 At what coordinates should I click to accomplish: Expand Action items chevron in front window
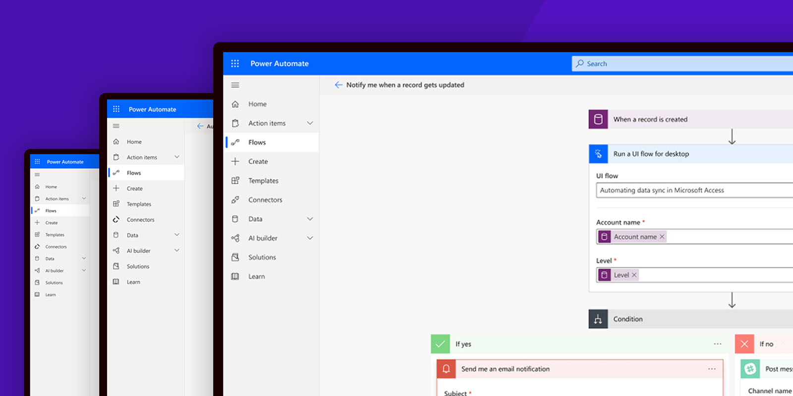click(x=310, y=123)
